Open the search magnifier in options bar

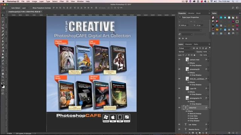[x=233, y=8]
